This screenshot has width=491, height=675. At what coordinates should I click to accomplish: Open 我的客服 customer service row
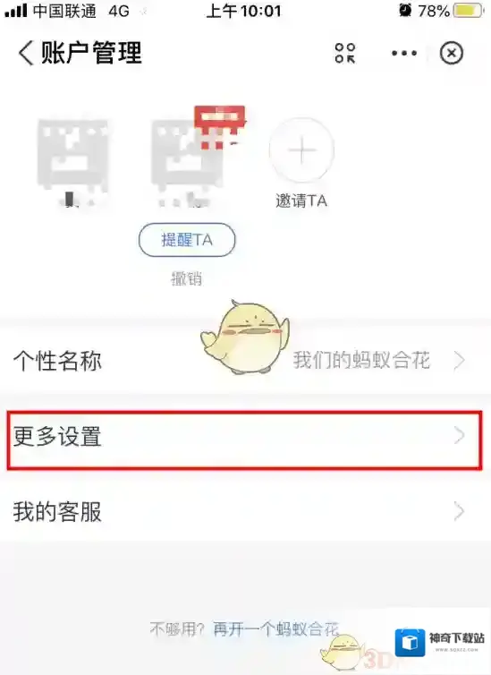(x=245, y=512)
